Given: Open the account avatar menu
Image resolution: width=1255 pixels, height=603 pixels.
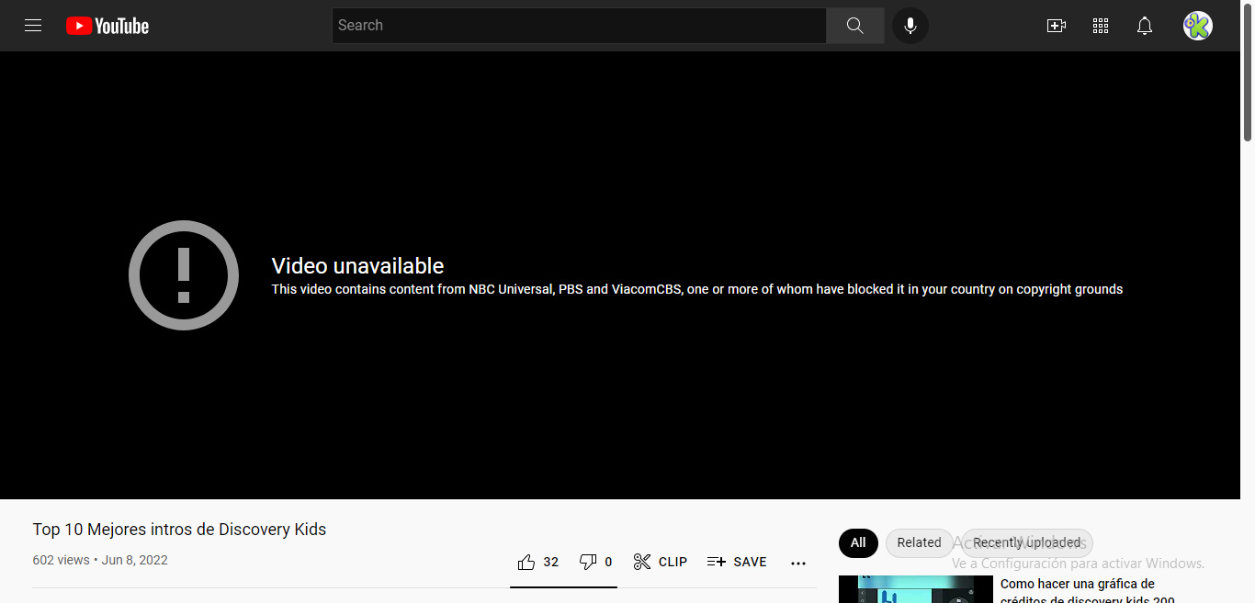Looking at the screenshot, I should point(1198,26).
